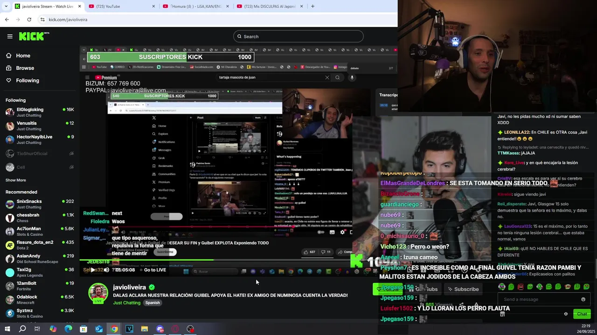Mute the stream volume speaker icon
Viewport: 597px width, 335px height.
coord(106,270)
